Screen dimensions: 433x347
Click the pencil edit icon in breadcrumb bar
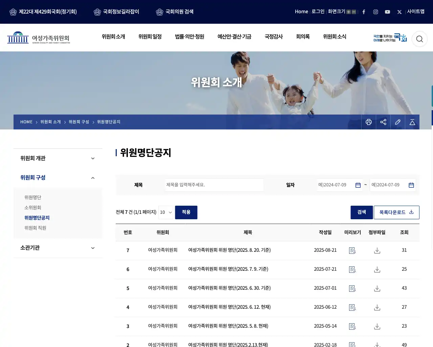coord(398,122)
